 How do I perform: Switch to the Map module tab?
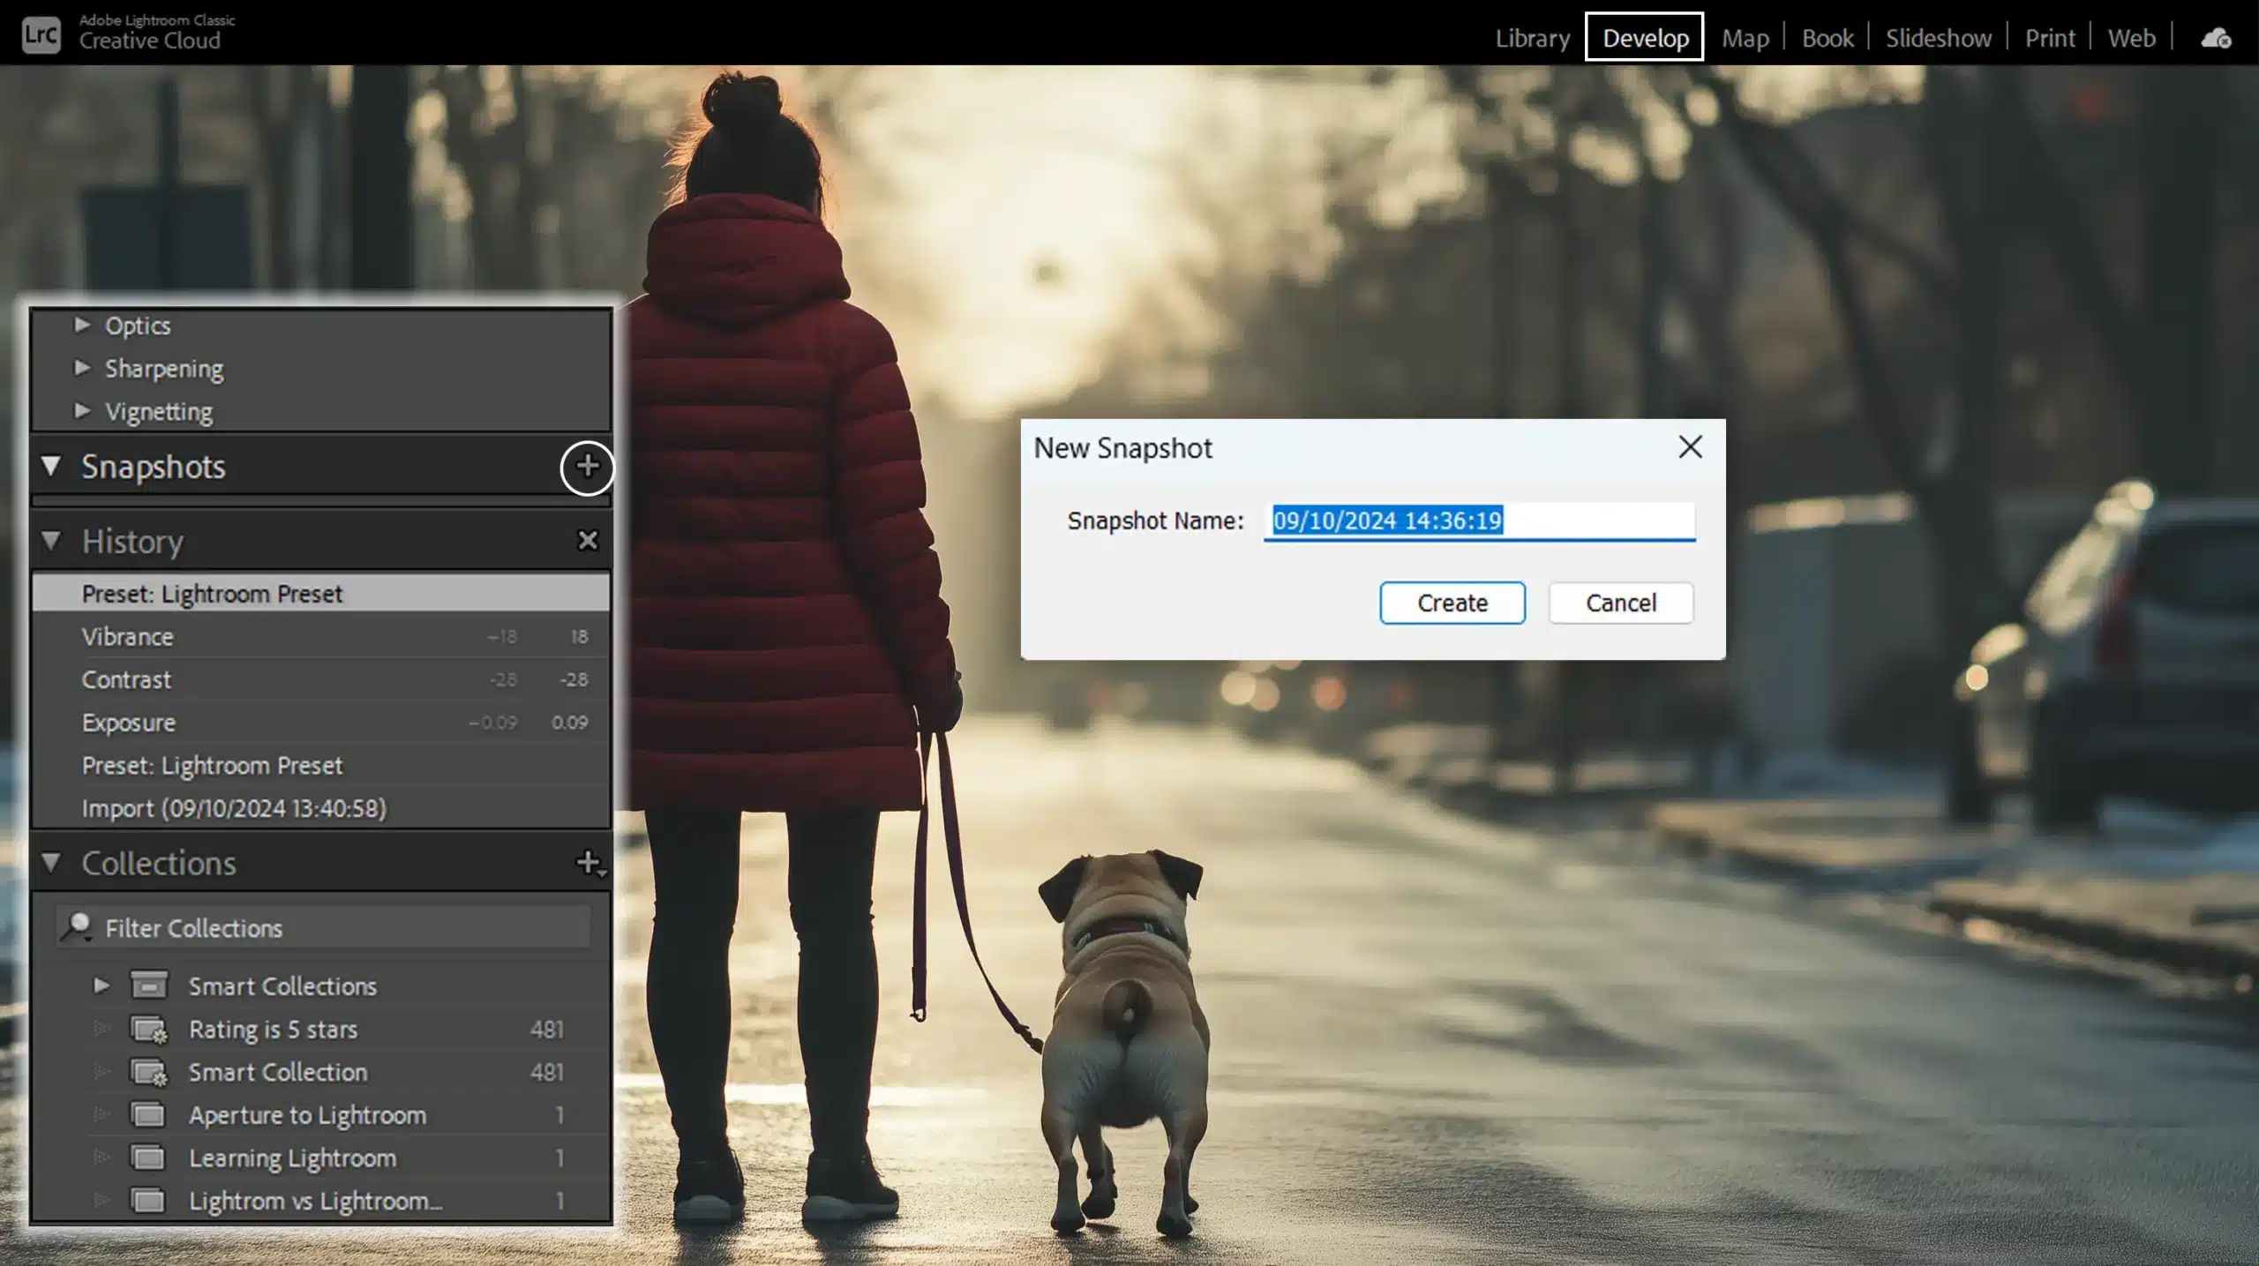coord(1744,35)
